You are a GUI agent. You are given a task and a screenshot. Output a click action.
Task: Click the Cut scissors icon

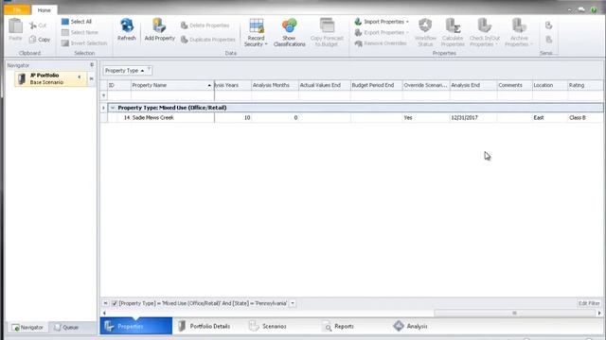click(x=33, y=25)
